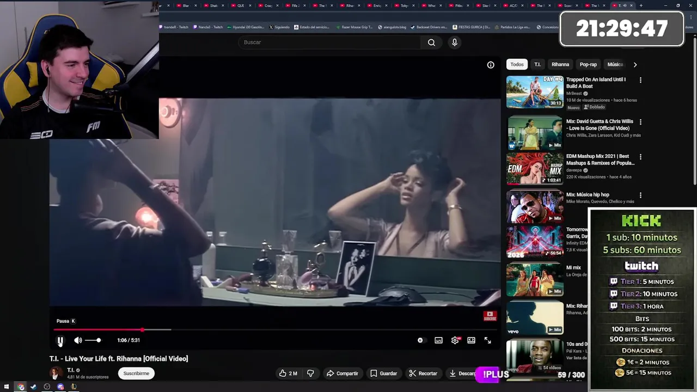The height and width of the screenshot is (392, 697).
Task: Like the video with thumbs up
Action: tap(288, 373)
